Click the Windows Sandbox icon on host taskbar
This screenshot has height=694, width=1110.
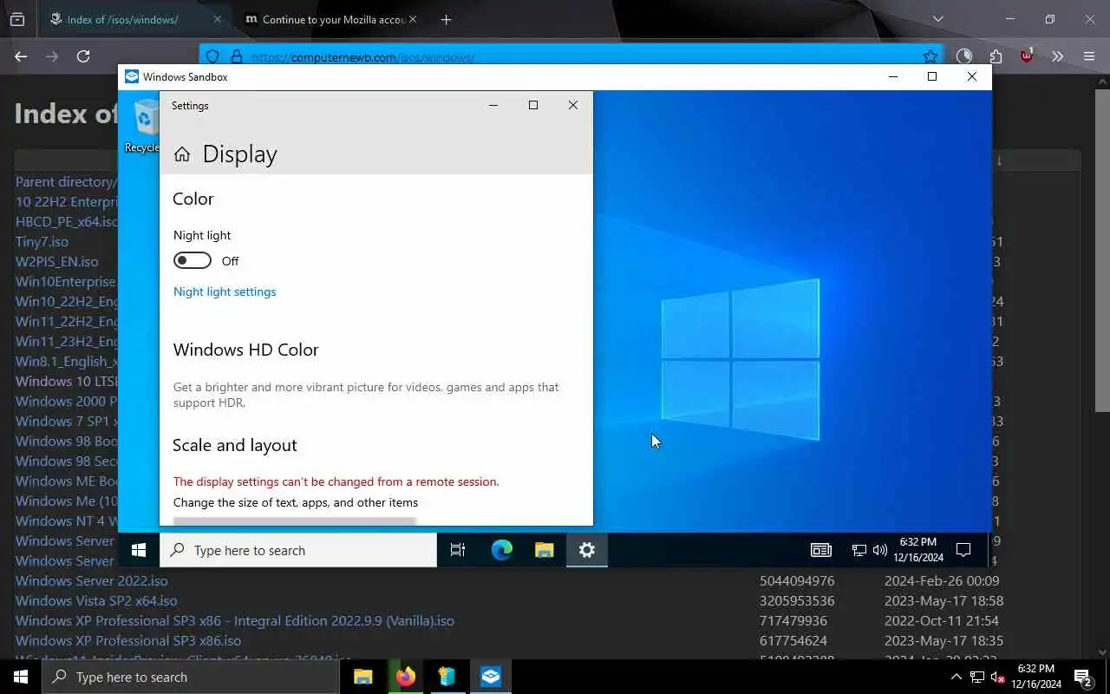[x=491, y=677]
